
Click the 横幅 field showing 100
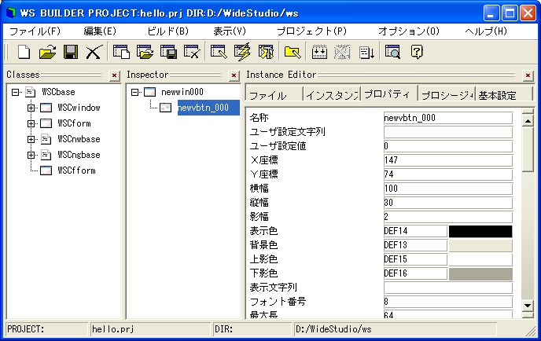point(448,189)
